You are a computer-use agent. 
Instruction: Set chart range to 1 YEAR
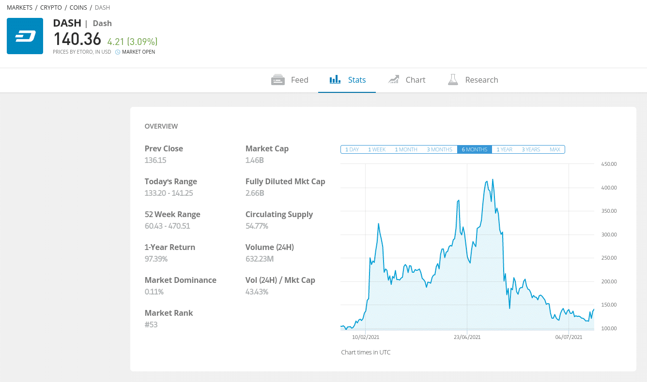(504, 149)
